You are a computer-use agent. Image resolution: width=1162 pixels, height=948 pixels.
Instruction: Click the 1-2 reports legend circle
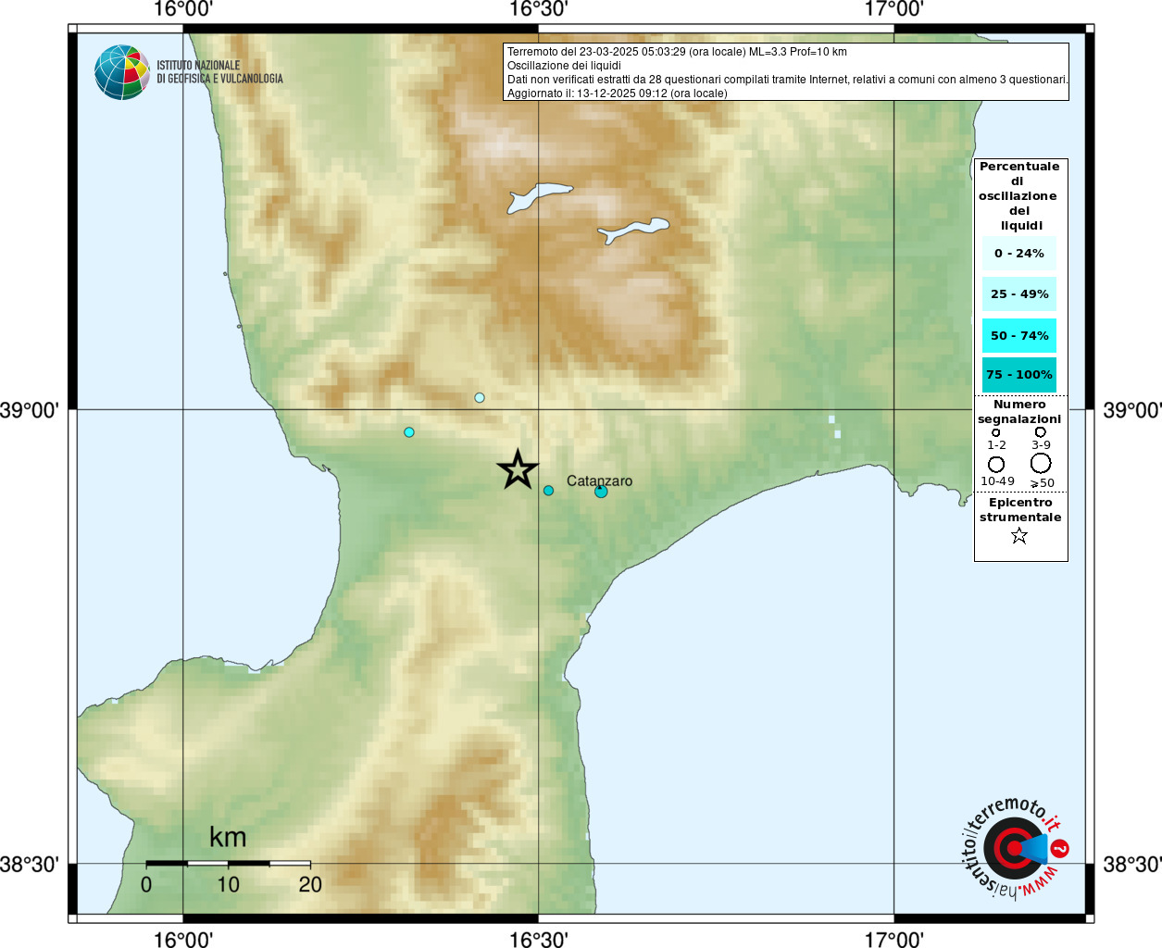(x=996, y=432)
